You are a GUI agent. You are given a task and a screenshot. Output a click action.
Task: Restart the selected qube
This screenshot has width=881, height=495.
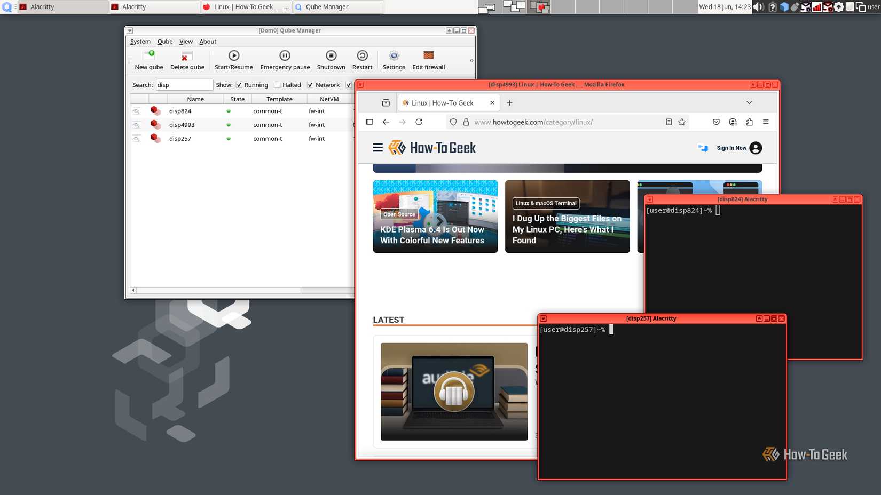click(x=362, y=59)
